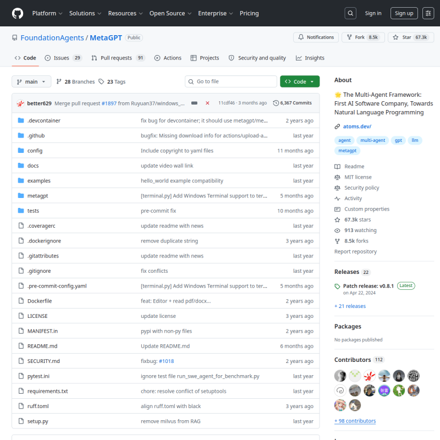The height and width of the screenshot is (440, 440).
Task: Switch to the Pull requests tab
Action: point(118,58)
